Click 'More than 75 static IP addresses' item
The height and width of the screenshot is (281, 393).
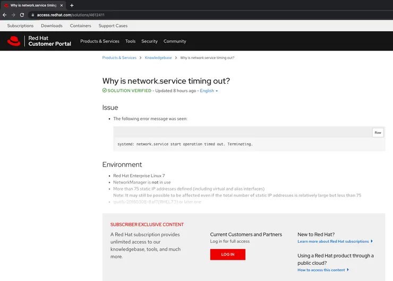[189, 189]
